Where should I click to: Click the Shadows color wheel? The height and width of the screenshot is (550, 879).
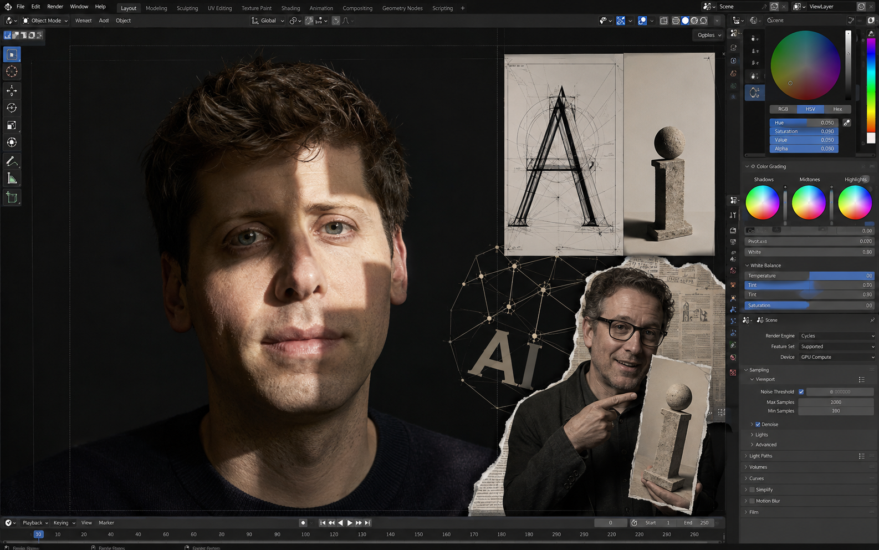tap(763, 202)
